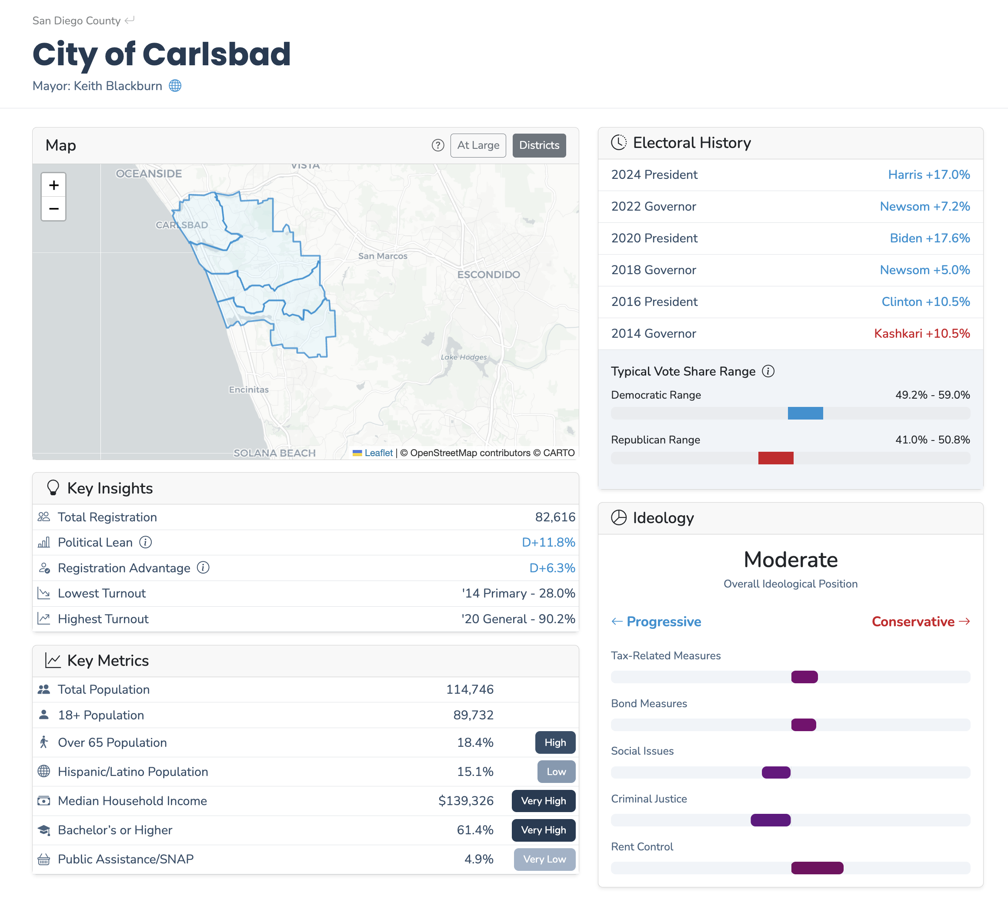Switch the map to At Large view

point(478,145)
